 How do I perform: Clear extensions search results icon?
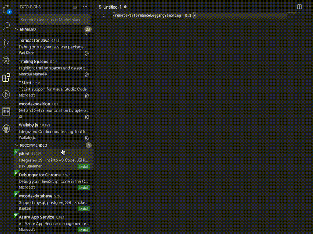(75, 7)
